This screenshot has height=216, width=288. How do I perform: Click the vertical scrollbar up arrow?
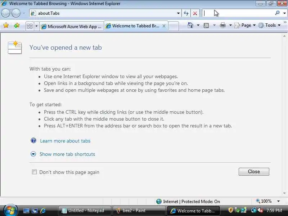[x=284, y=36]
